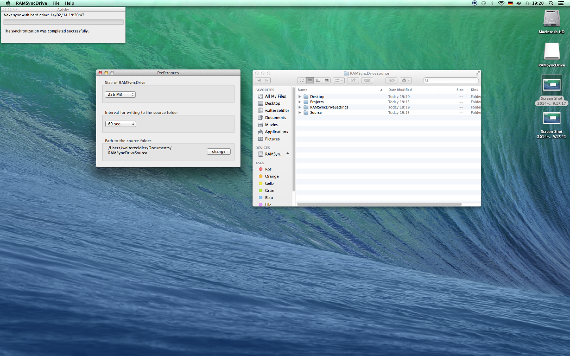Click the Edit Tags toolbar button

point(367,80)
